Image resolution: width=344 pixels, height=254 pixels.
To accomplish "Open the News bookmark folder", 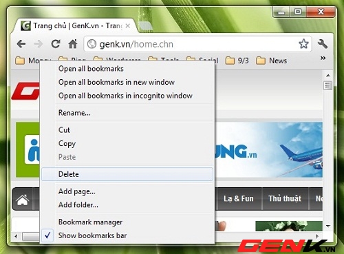I will (x=272, y=61).
